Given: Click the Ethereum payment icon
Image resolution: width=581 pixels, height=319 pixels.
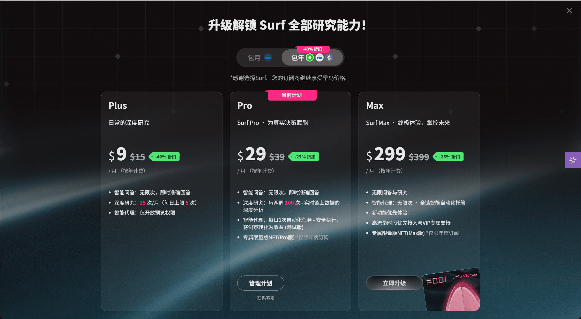Looking at the screenshot, I should (329, 57).
